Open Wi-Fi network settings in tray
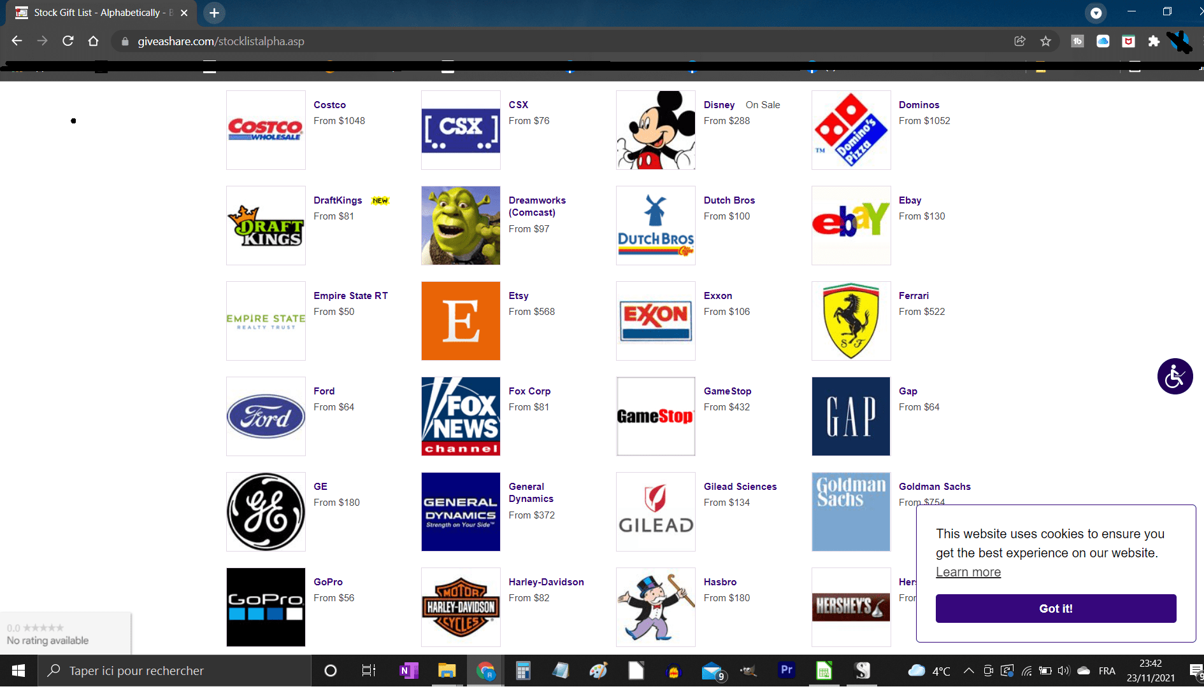Image resolution: width=1204 pixels, height=689 pixels. point(1026,671)
